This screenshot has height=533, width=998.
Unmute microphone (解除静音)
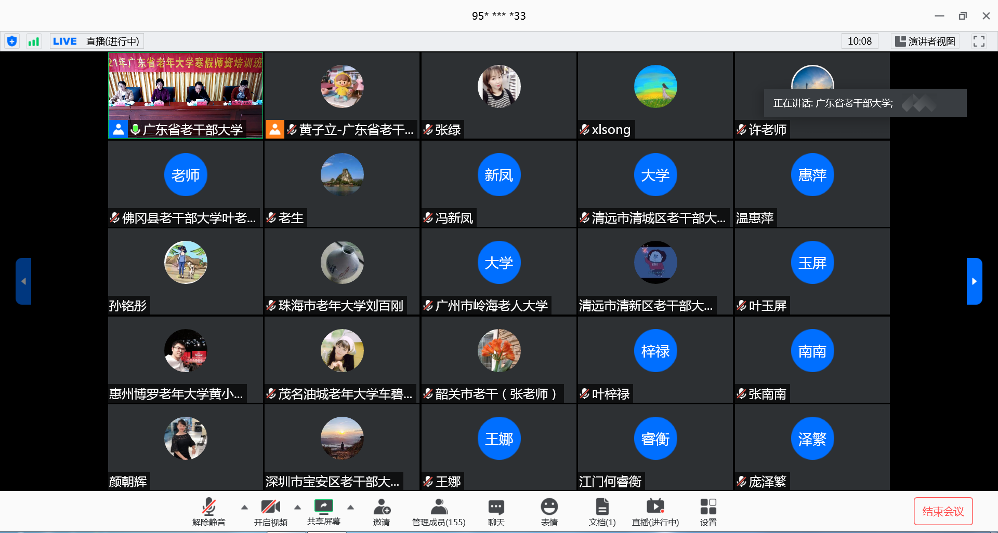point(209,512)
